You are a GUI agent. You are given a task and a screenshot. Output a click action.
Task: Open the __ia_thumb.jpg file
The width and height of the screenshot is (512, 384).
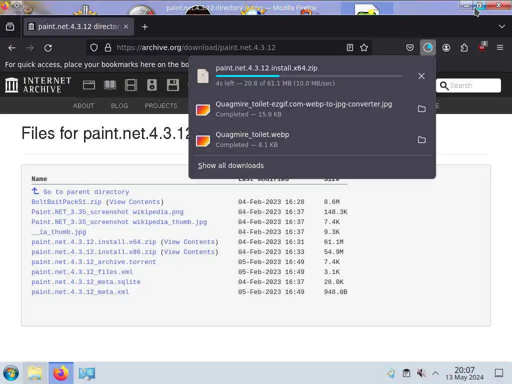(59, 232)
